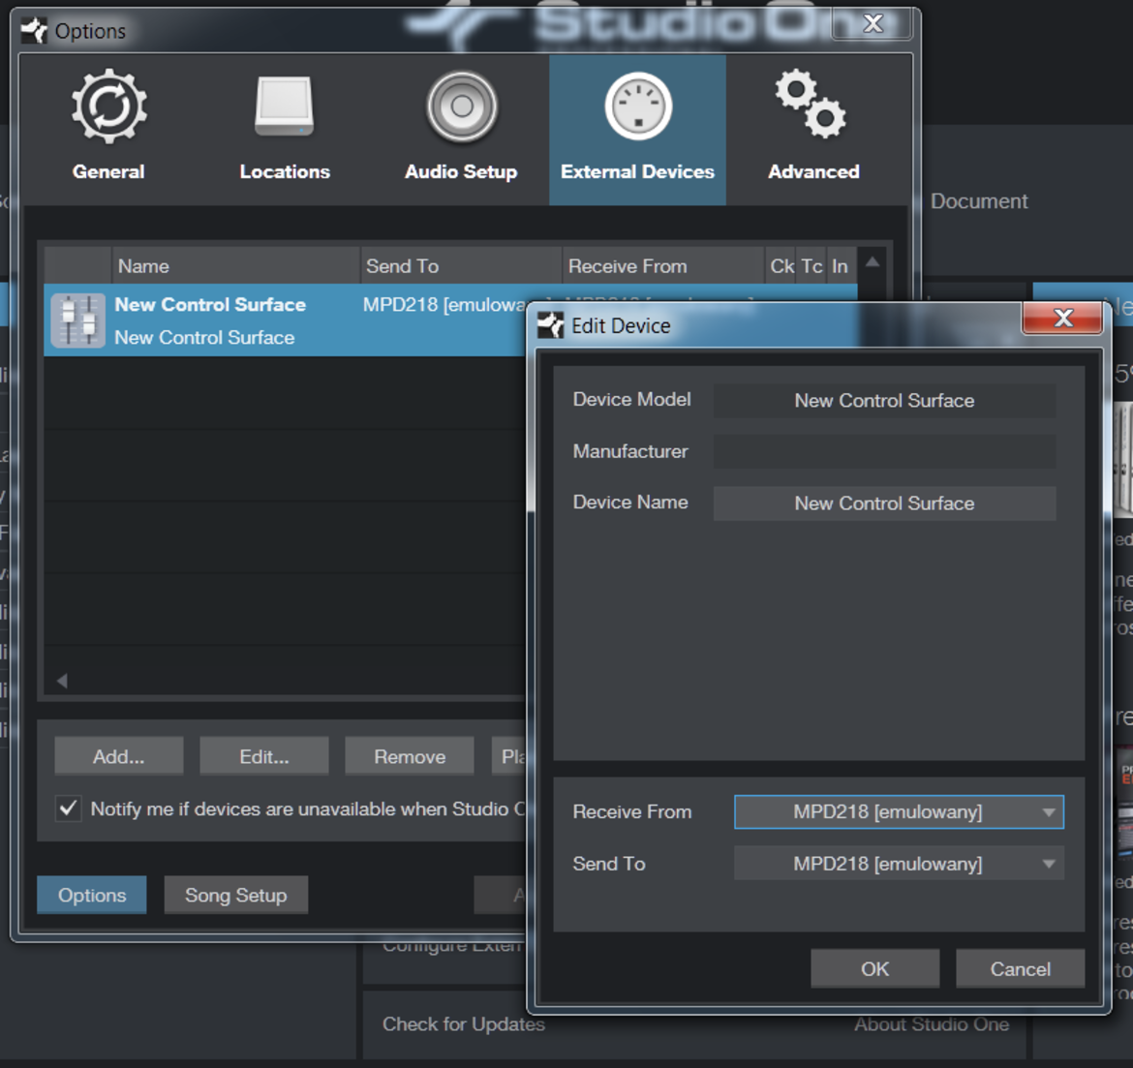The width and height of the screenshot is (1133, 1068).
Task: Click the Studio One logo in Options title bar
Action: [34, 31]
